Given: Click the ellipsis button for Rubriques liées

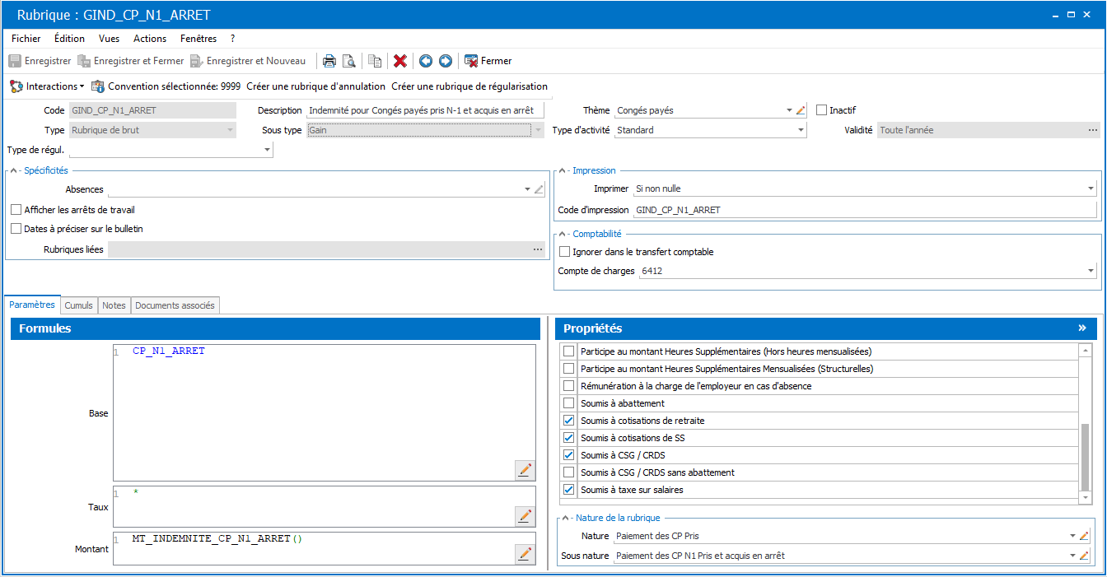Looking at the screenshot, I should (x=538, y=249).
